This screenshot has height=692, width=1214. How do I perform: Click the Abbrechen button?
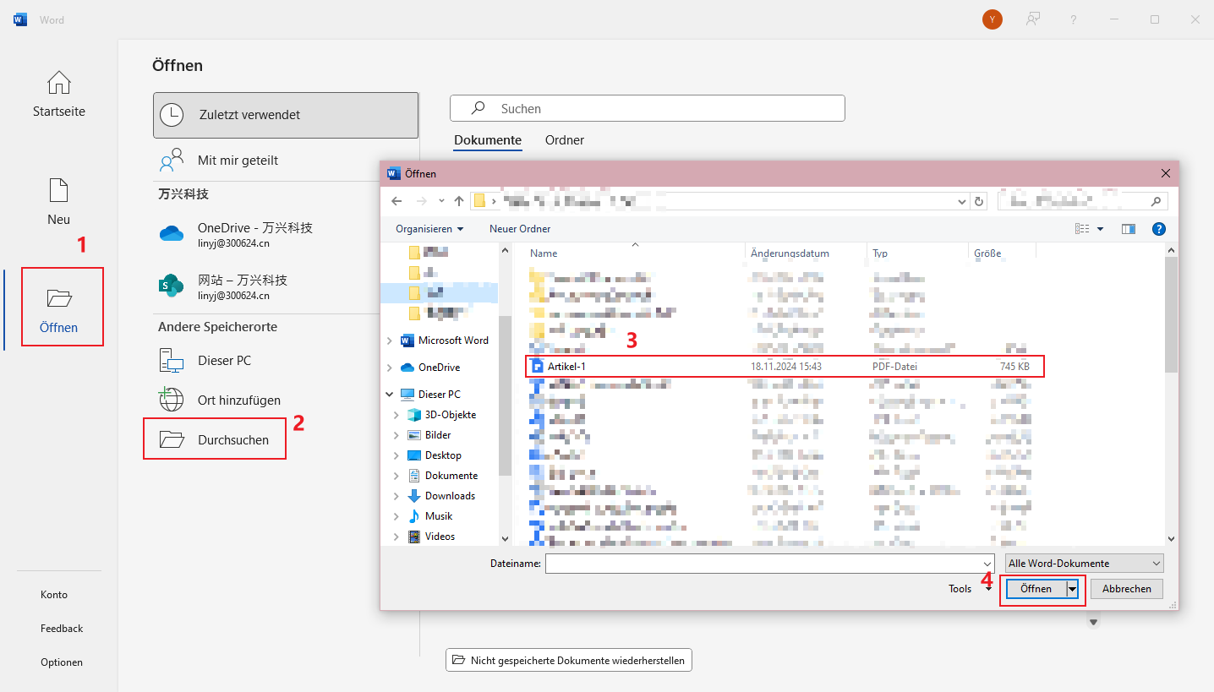coord(1127,589)
